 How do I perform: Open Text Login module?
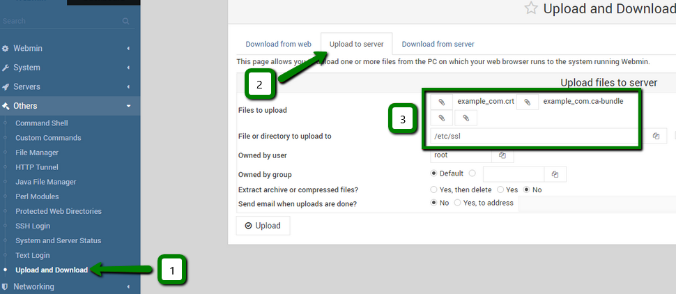click(x=33, y=255)
